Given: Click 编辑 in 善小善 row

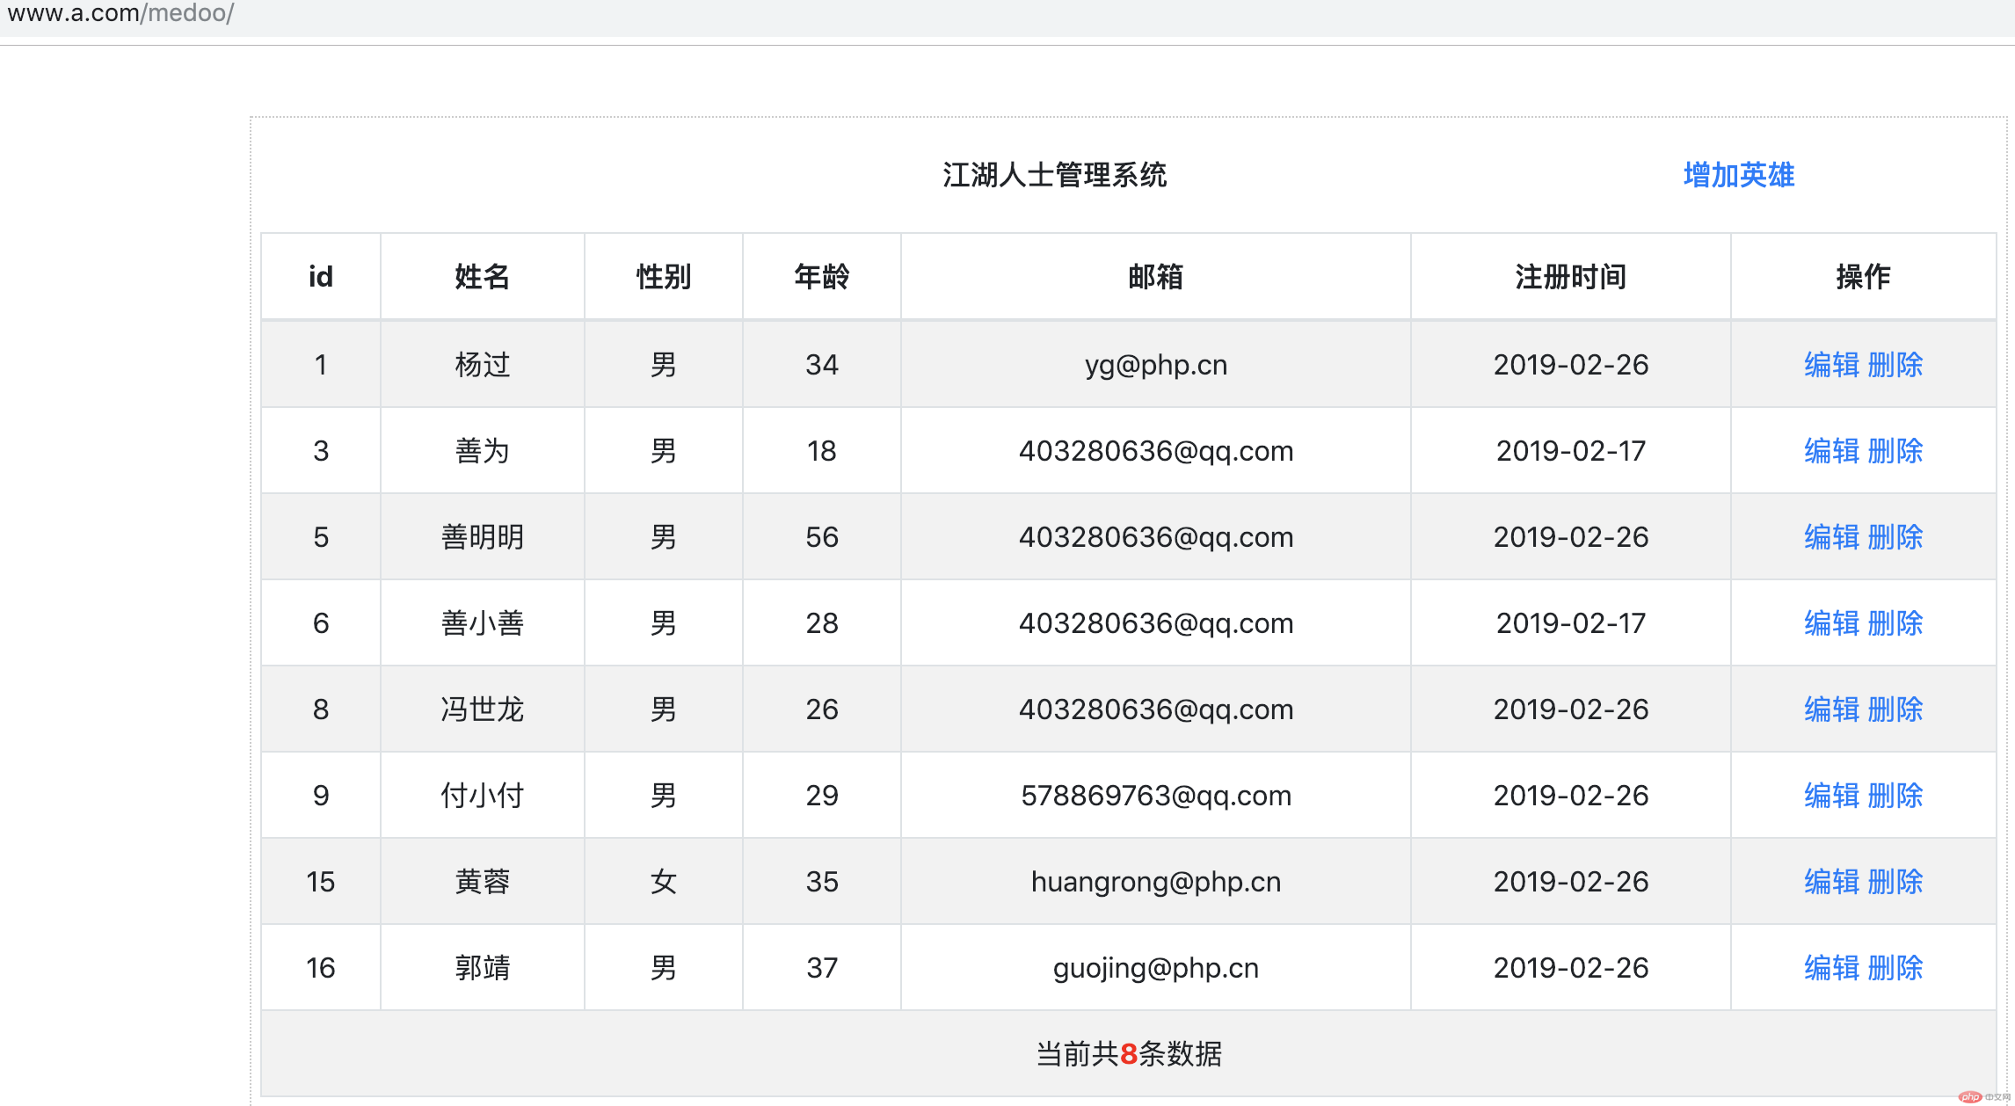Looking at the screenshot, I should (x=1831, y=623).
